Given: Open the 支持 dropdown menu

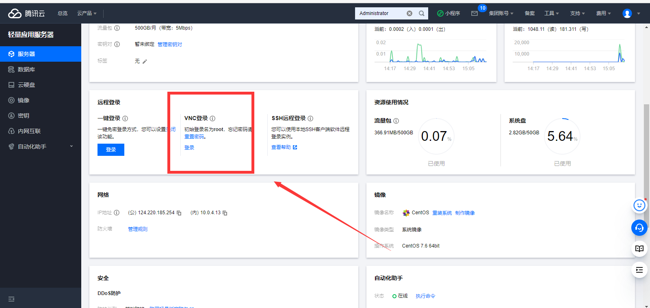Looking at the screenshot, I should (x=577, y=13).
